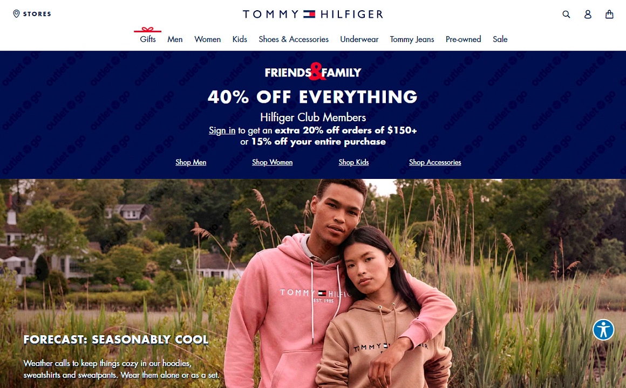Viewport: 626px width, 388px height.
Task: Open the Gifts menu
Action: click(148, 39)
